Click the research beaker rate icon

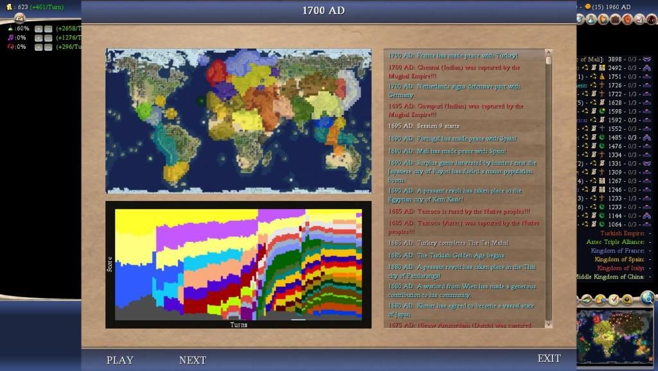pyautogui.click(x=11, y=28)
